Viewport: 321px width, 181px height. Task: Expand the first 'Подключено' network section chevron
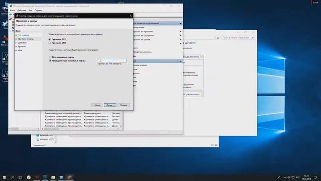tap(201, 57)
